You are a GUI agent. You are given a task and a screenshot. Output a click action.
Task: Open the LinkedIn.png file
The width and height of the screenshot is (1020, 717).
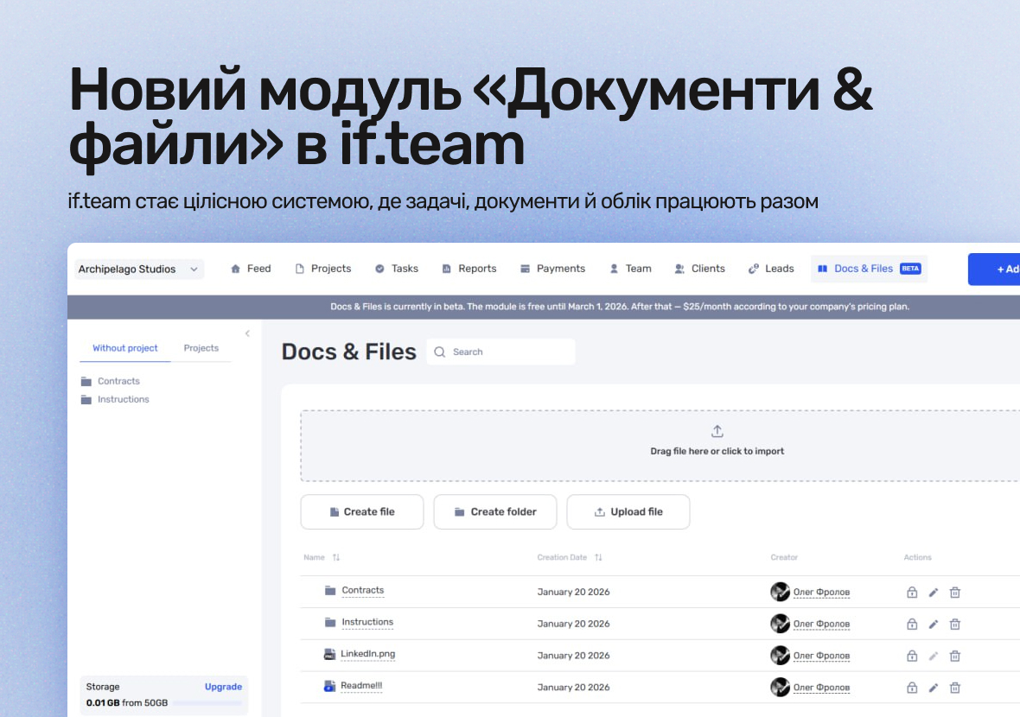(x=367, y=654)
